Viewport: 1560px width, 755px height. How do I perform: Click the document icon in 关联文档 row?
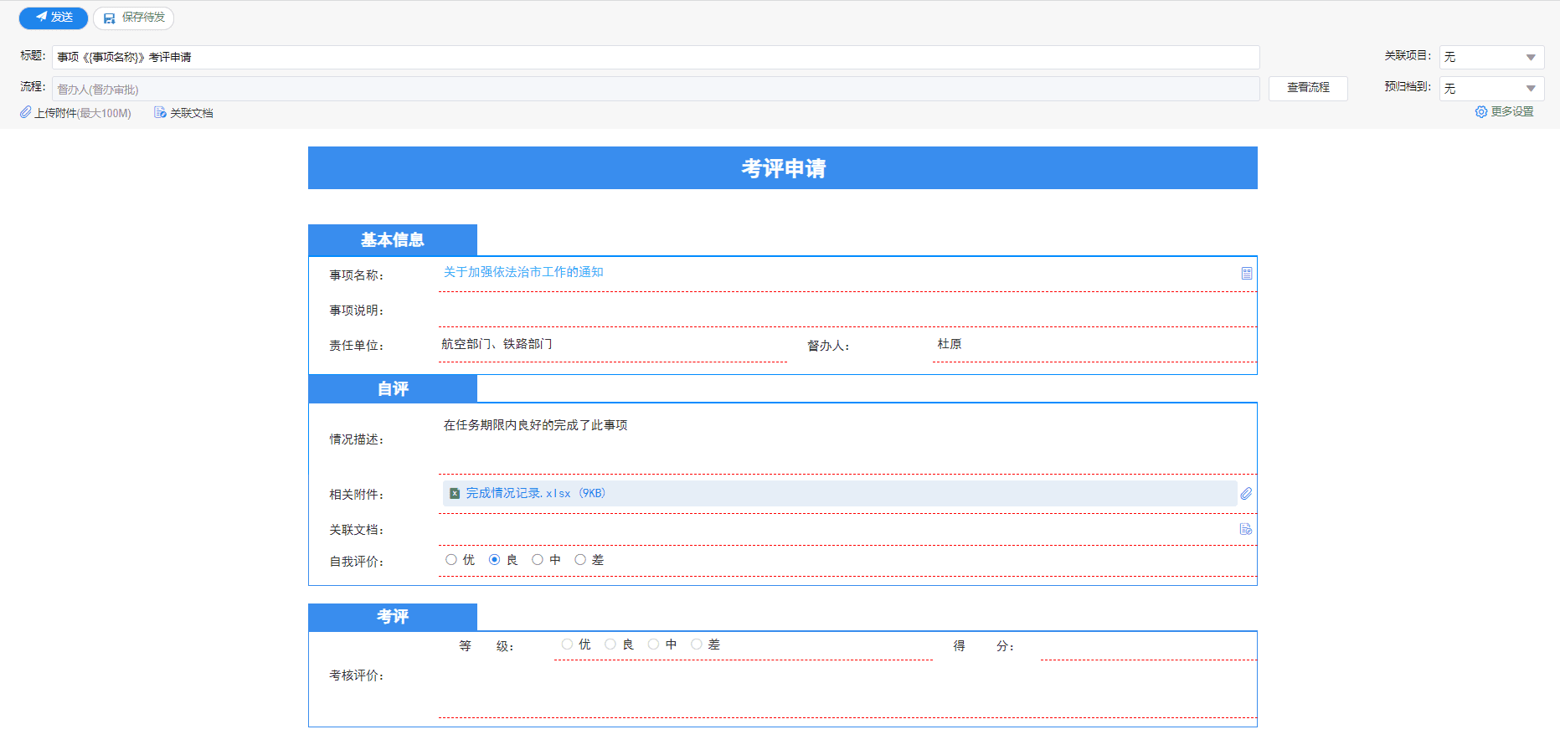pyautogui.click(x=1246, y=529)
